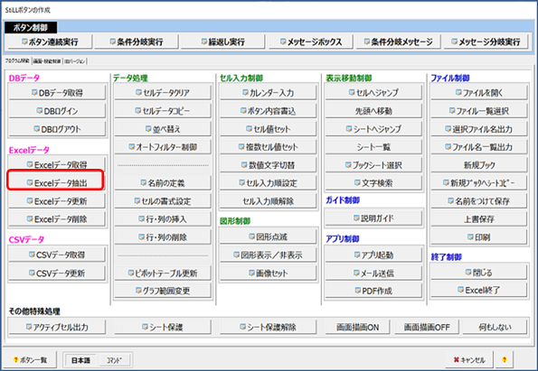The height and width of the screenshot is (371, 538).
Task: Click the PDF作成 button
Action: coord(373,291)
